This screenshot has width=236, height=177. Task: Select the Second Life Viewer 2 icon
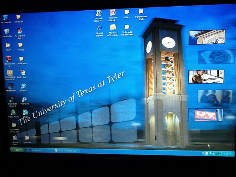(x=12, y=102)
